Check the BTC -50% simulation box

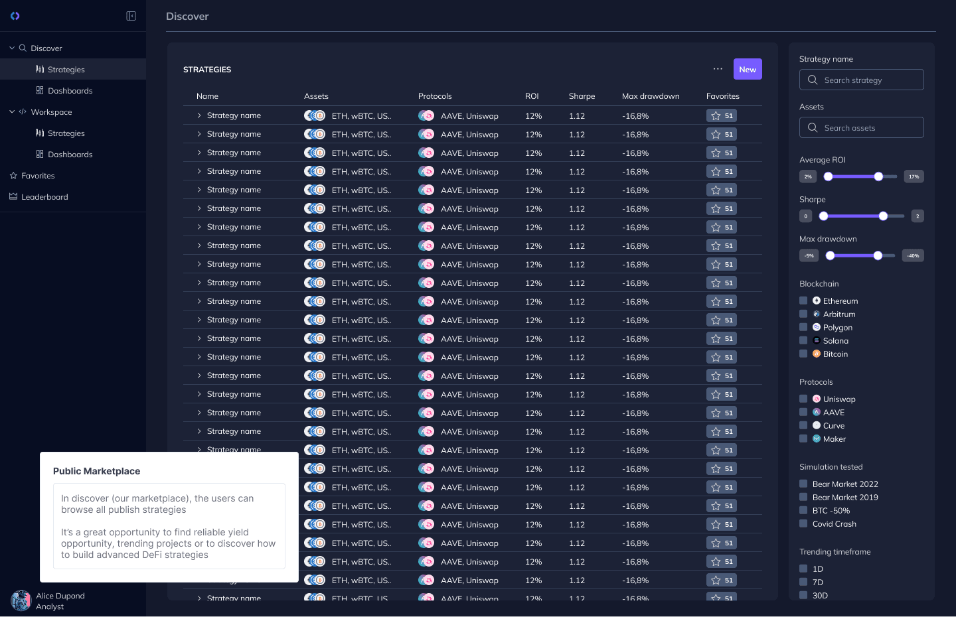pyautogui.click(x=803, y=510)
